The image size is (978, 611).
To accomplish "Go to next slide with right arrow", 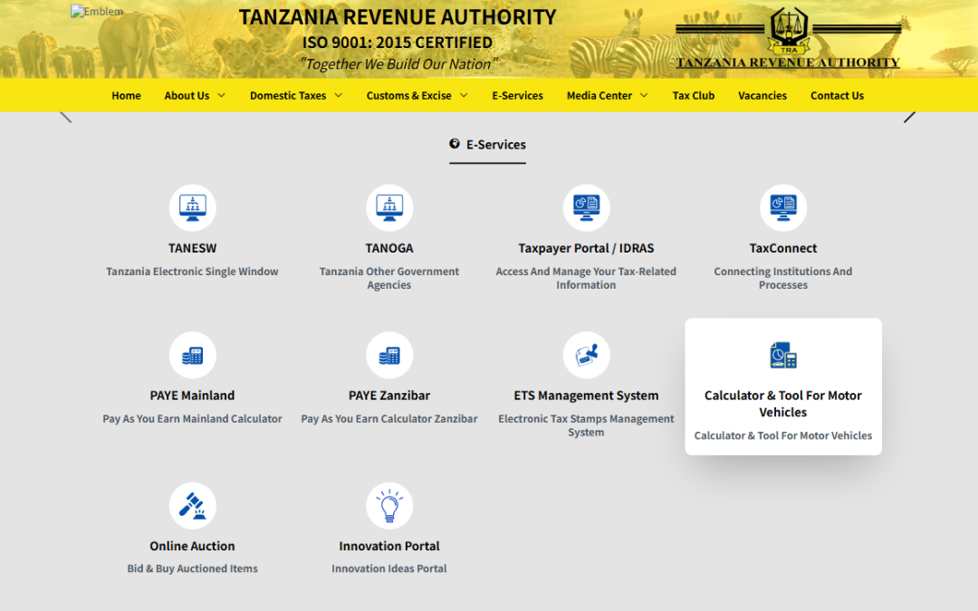I will click(x=909, y=117).
